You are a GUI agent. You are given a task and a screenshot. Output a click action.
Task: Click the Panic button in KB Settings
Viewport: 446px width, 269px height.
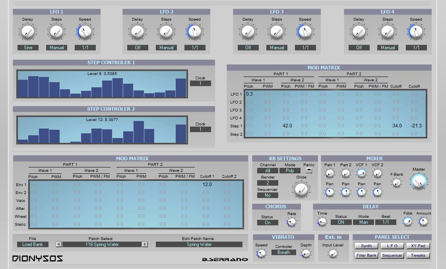[309, 170]
